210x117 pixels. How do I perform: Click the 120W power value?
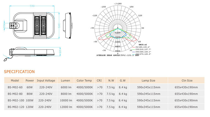point(30,107)
